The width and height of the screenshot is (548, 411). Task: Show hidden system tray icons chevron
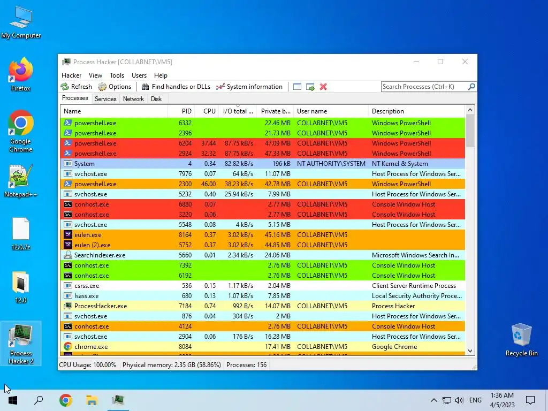[433, 400]
